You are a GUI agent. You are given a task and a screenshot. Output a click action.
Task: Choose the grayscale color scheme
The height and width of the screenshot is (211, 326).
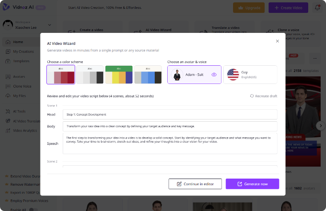point(90,75)
